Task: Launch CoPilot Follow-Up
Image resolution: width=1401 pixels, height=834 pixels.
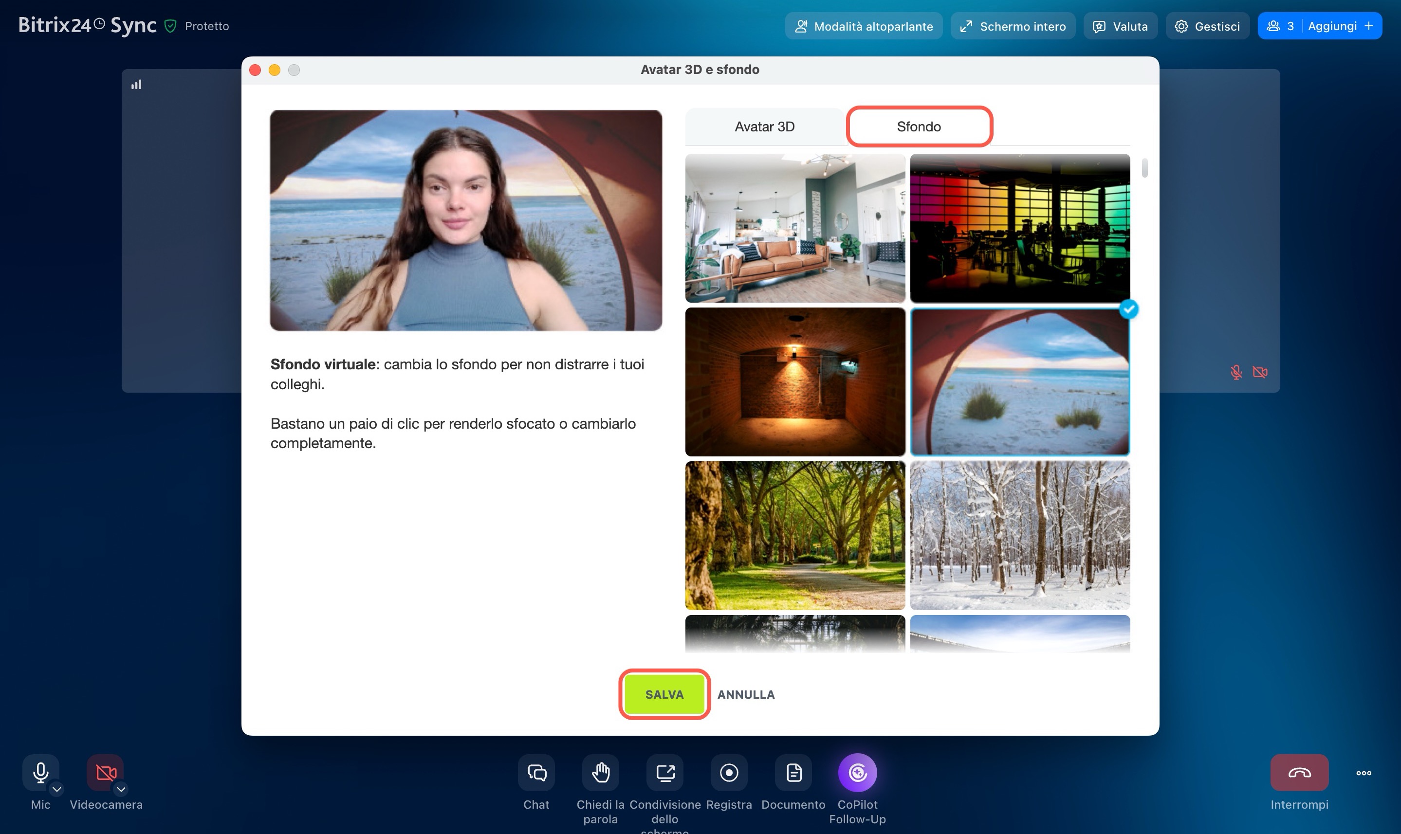Action: (x=857, y=773)
